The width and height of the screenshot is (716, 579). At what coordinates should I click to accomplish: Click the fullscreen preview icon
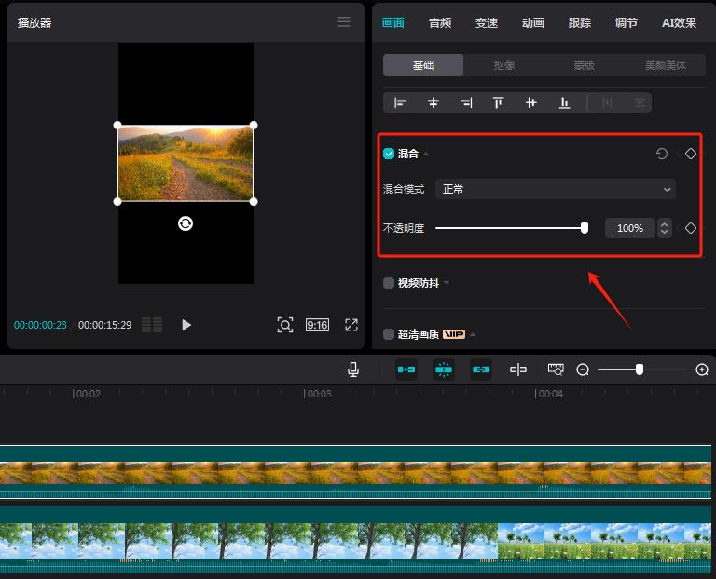[351, 325]
